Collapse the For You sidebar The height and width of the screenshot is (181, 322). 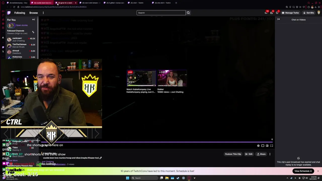coord(33,20)
